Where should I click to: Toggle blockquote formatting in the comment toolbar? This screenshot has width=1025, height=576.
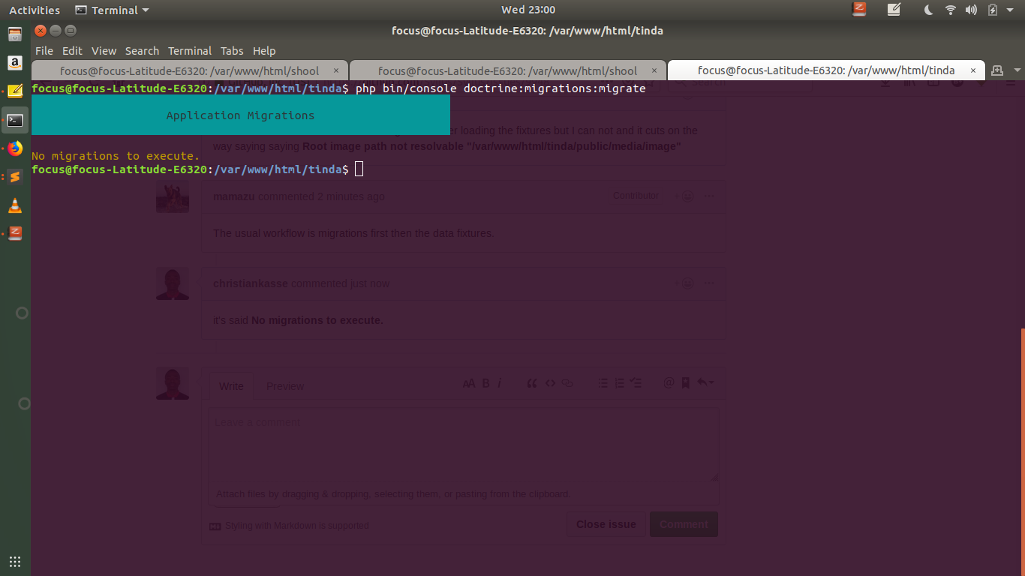point(532,382)
